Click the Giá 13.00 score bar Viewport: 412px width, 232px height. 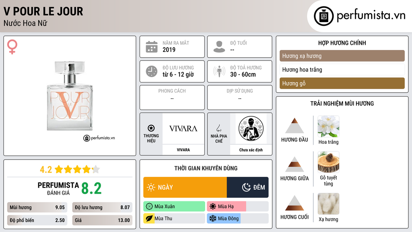(x=102, y=220)
